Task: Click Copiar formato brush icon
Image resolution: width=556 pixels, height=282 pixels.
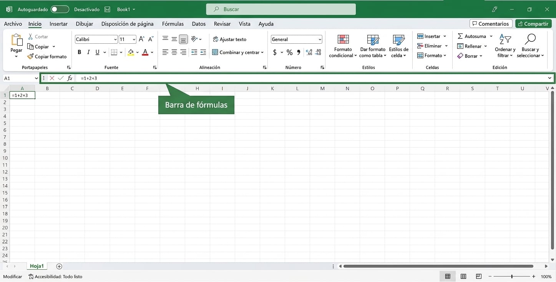Action: (x=30, y=56)
